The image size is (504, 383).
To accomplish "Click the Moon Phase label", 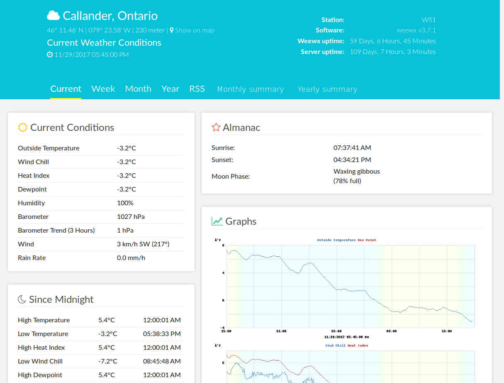I will pyautogui.click(x=231, y=177).
